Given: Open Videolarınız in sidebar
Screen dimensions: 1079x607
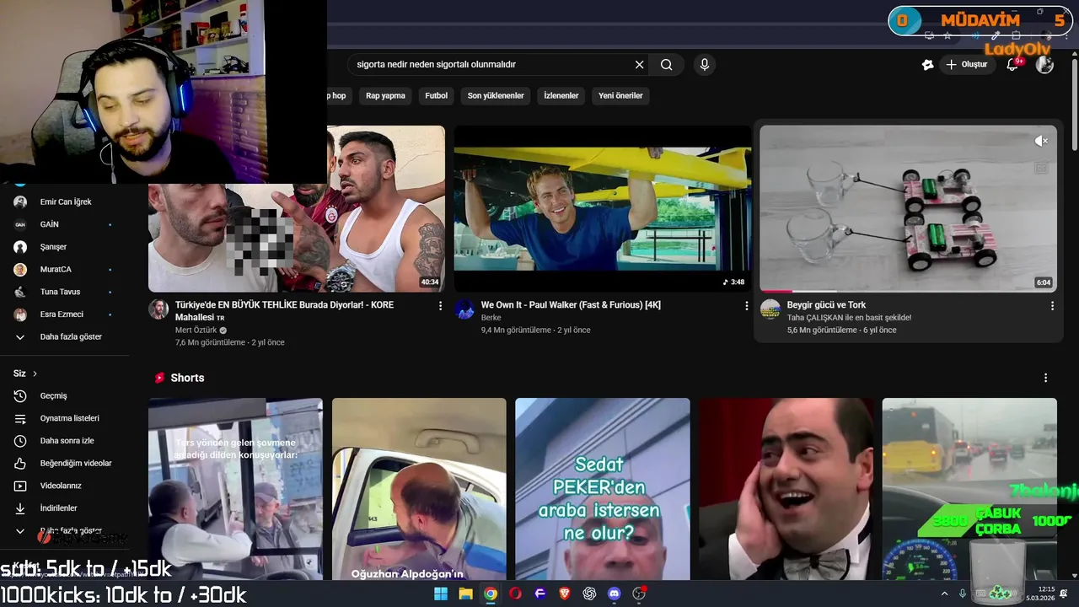Looking at the screenshot, I should coord(62,486).
